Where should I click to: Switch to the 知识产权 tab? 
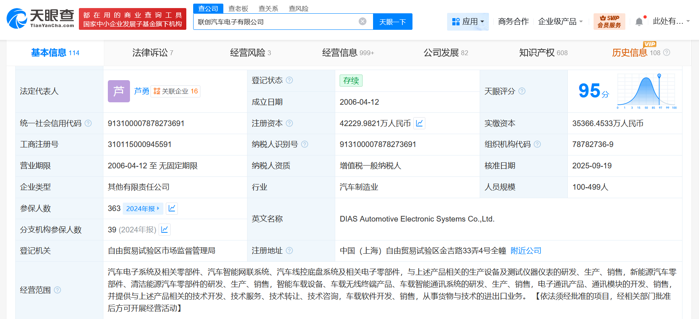pyautogui.click(x=543, y=53)
